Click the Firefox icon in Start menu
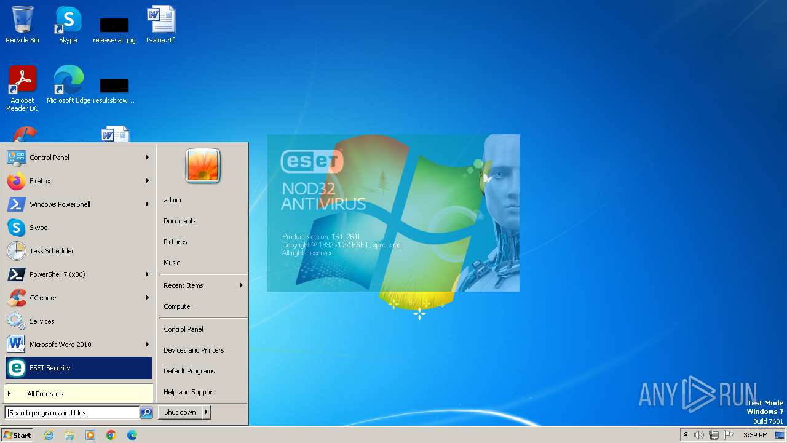This screenshot has height=443, width=787. tap(16, 181)
